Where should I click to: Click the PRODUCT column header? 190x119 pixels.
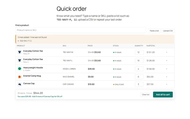21,46
